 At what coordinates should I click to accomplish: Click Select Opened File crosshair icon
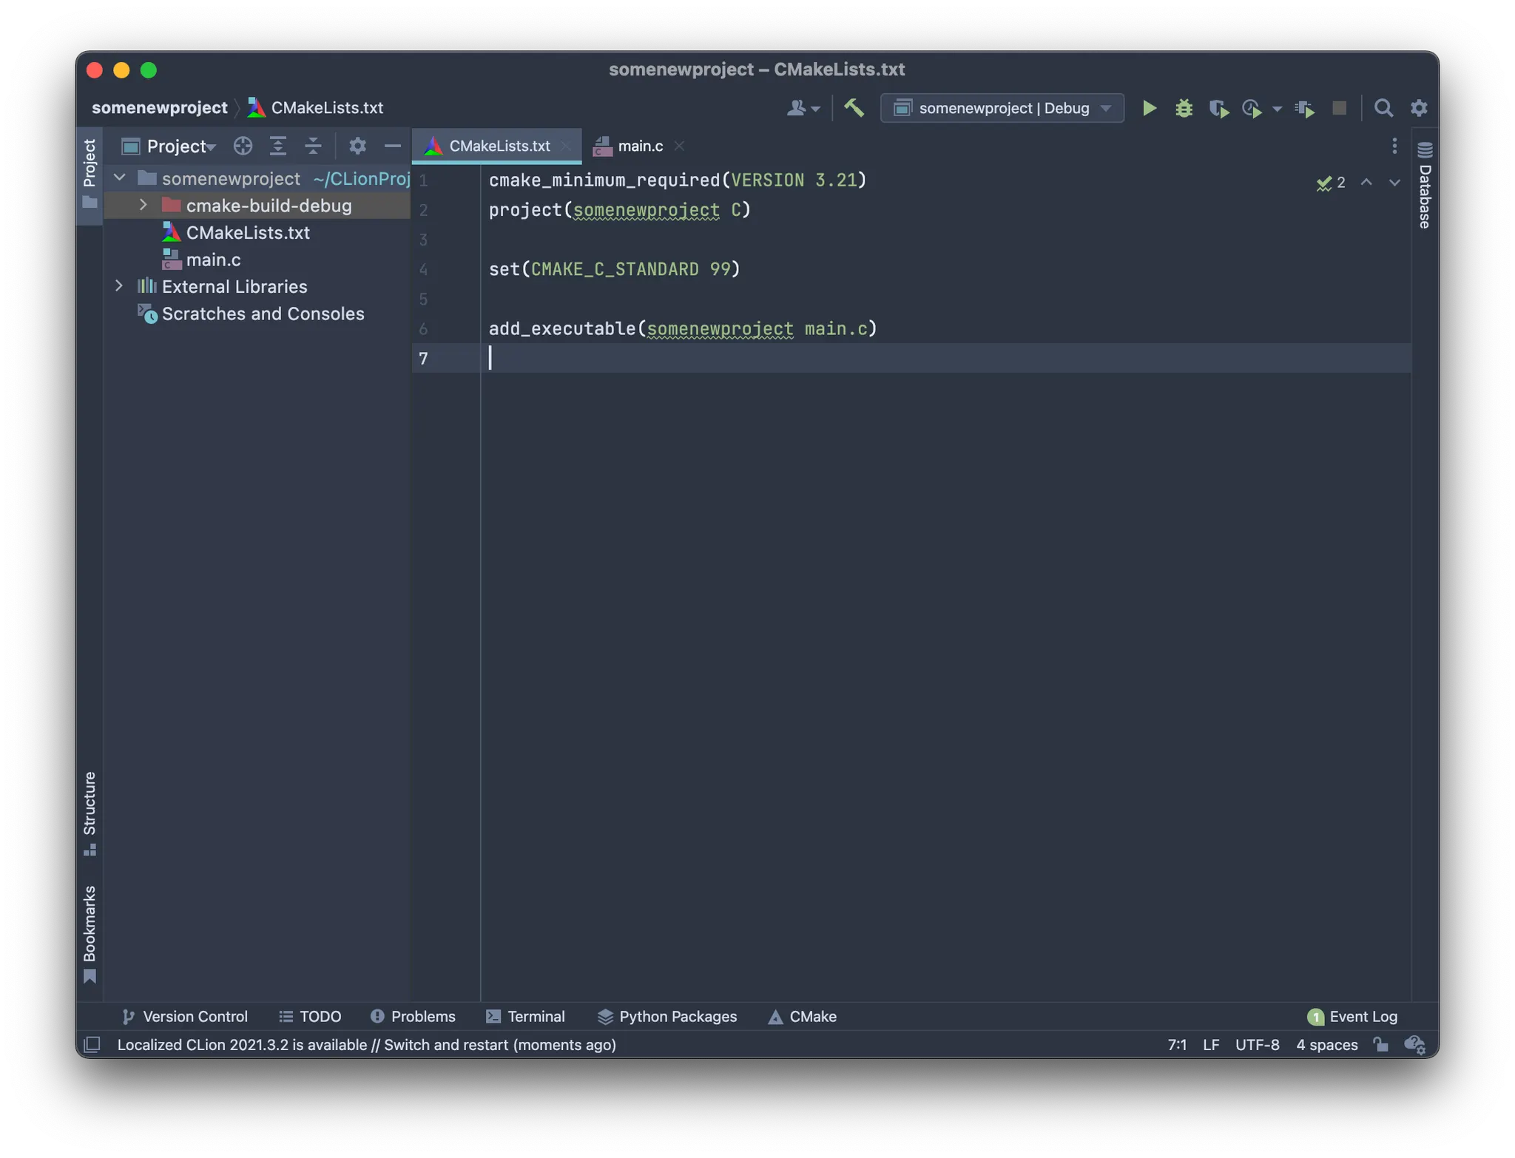[x=243, y=146]
